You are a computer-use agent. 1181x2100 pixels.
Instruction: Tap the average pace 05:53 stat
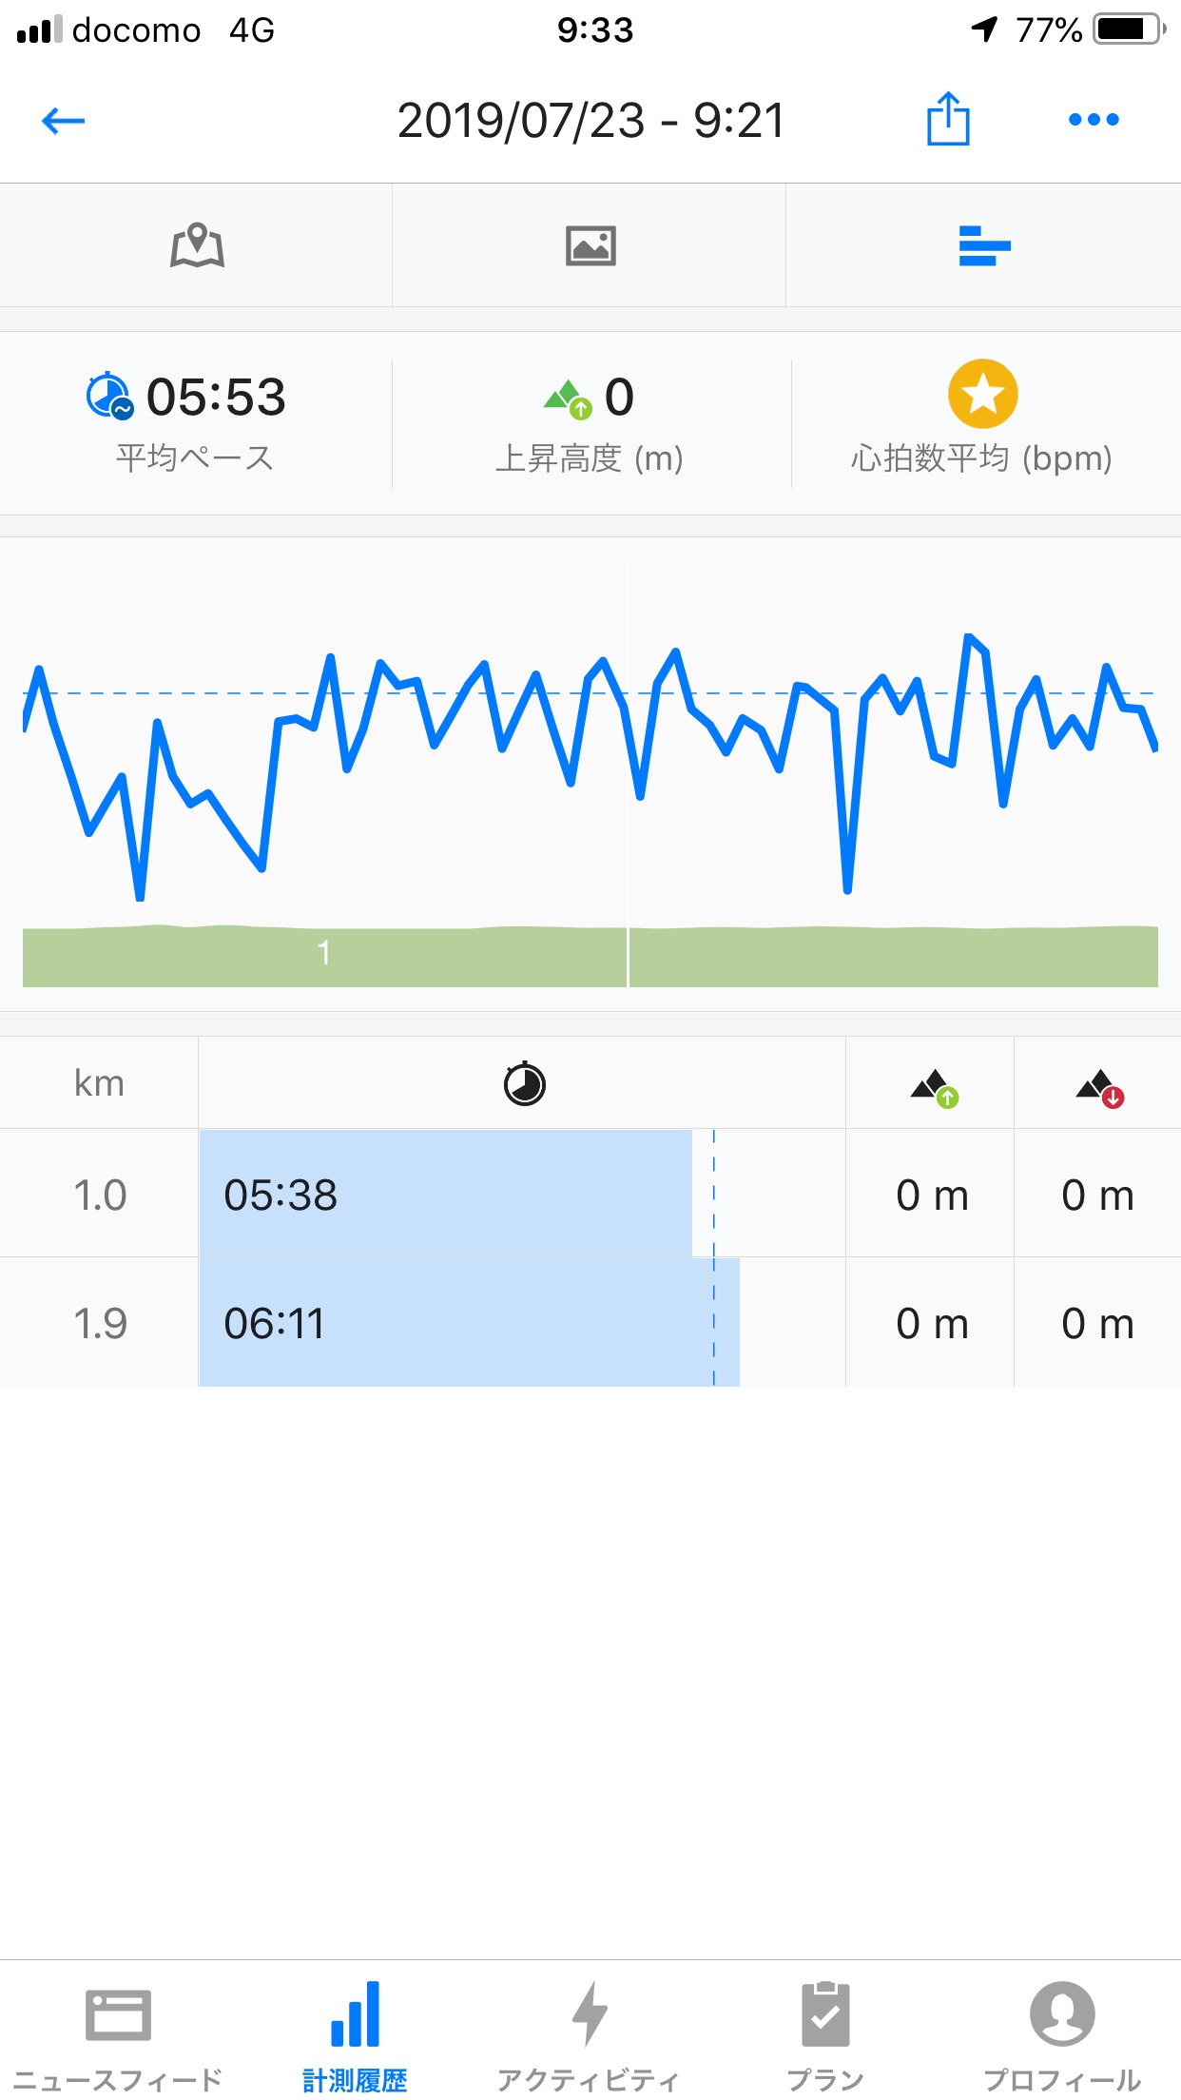click(195, 418)
